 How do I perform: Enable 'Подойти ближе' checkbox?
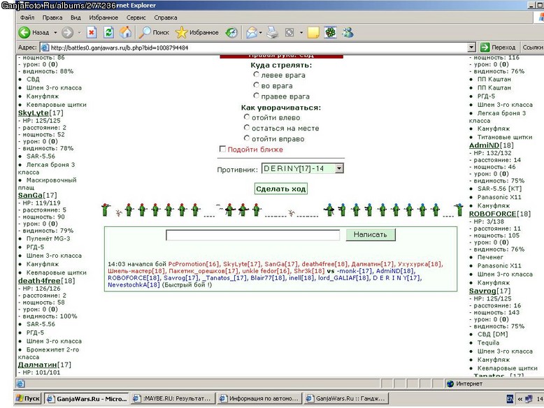(x=222, y=149)
